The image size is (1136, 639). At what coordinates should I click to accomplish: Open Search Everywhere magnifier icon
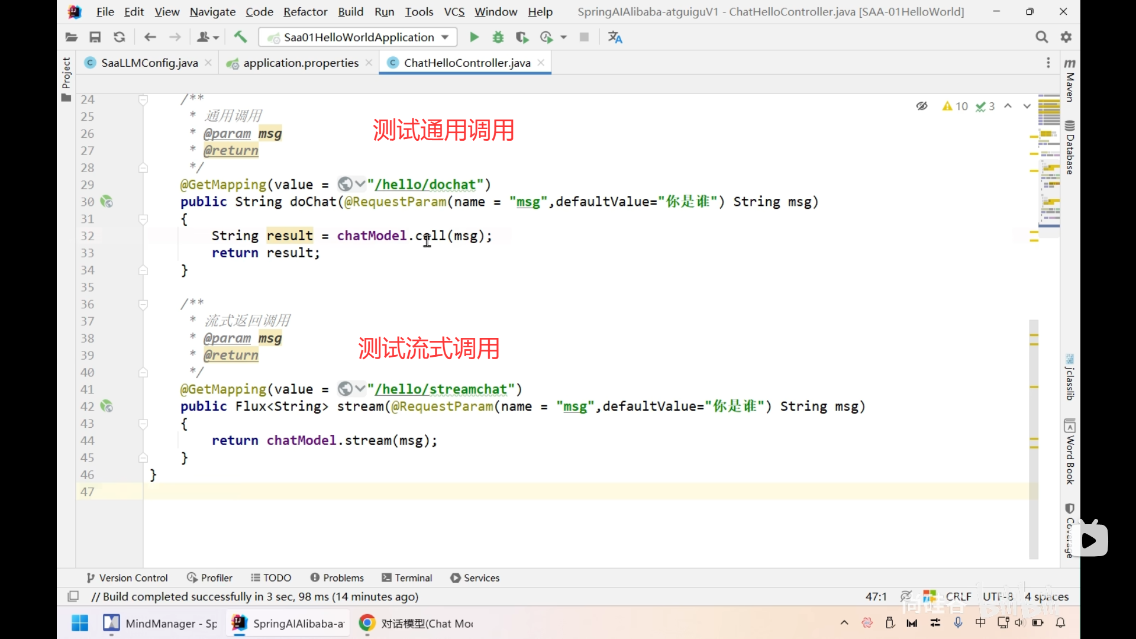tap(1041, 37)
